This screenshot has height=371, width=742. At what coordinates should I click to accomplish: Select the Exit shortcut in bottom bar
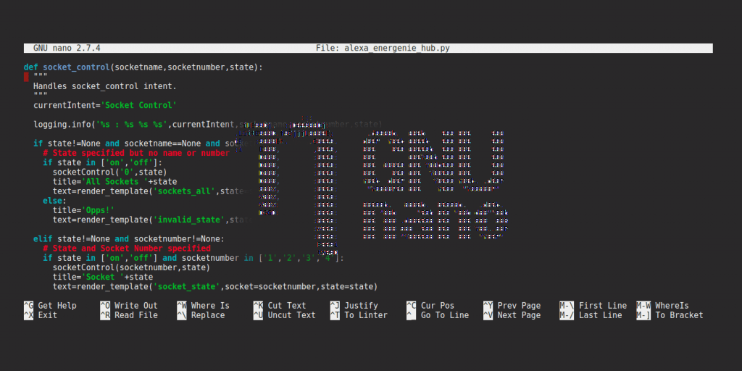47,315
